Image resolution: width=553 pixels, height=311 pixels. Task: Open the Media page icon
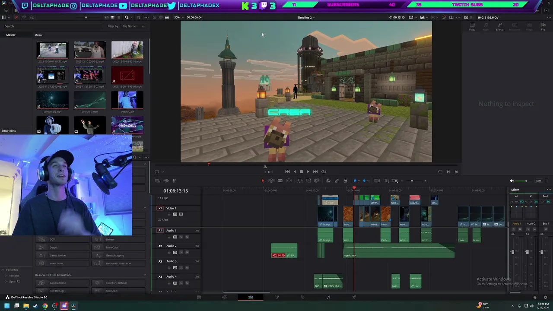coord(199,297)
